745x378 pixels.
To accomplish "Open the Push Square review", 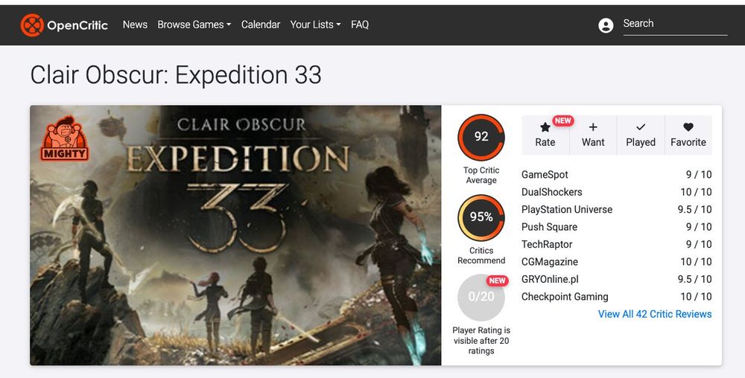I will (x=549, y=227).
